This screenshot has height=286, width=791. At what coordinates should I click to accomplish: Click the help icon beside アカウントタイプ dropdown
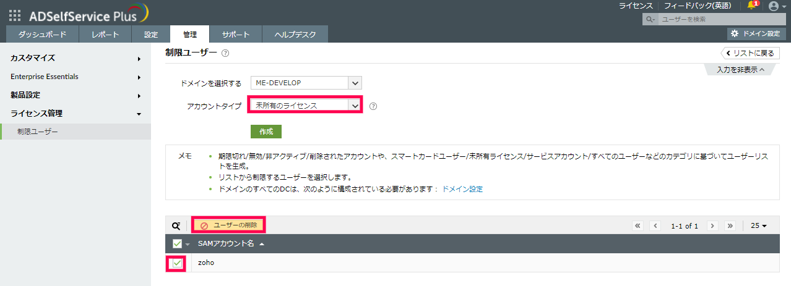coord(373,106)
